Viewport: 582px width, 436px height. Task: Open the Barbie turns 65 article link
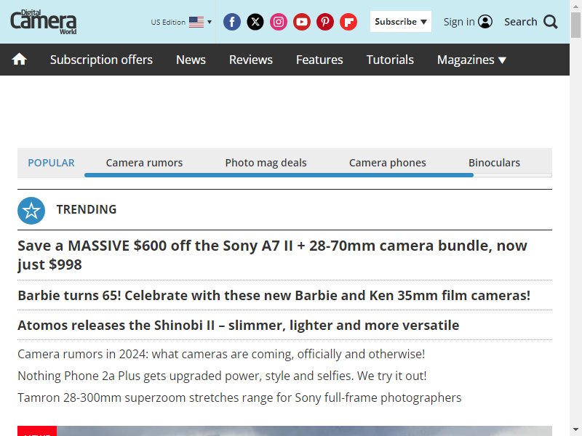[274, 296]
